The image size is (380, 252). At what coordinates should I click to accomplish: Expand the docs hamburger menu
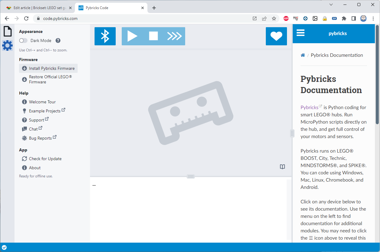pos(301,33)
